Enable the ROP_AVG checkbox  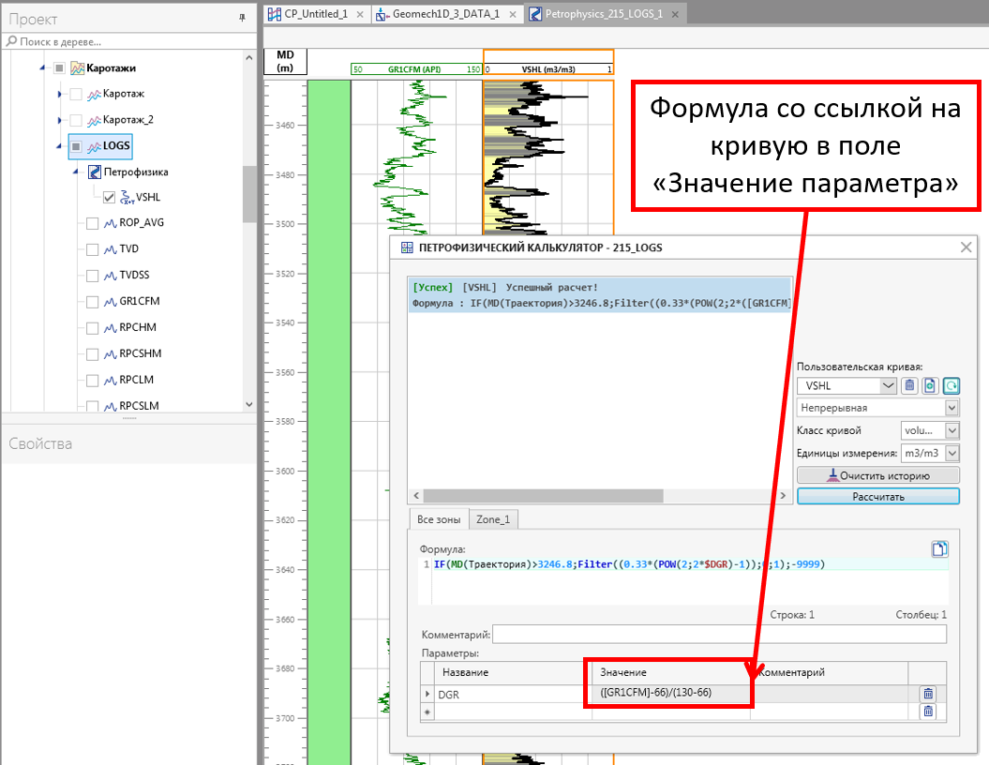[x=92, y=223]
